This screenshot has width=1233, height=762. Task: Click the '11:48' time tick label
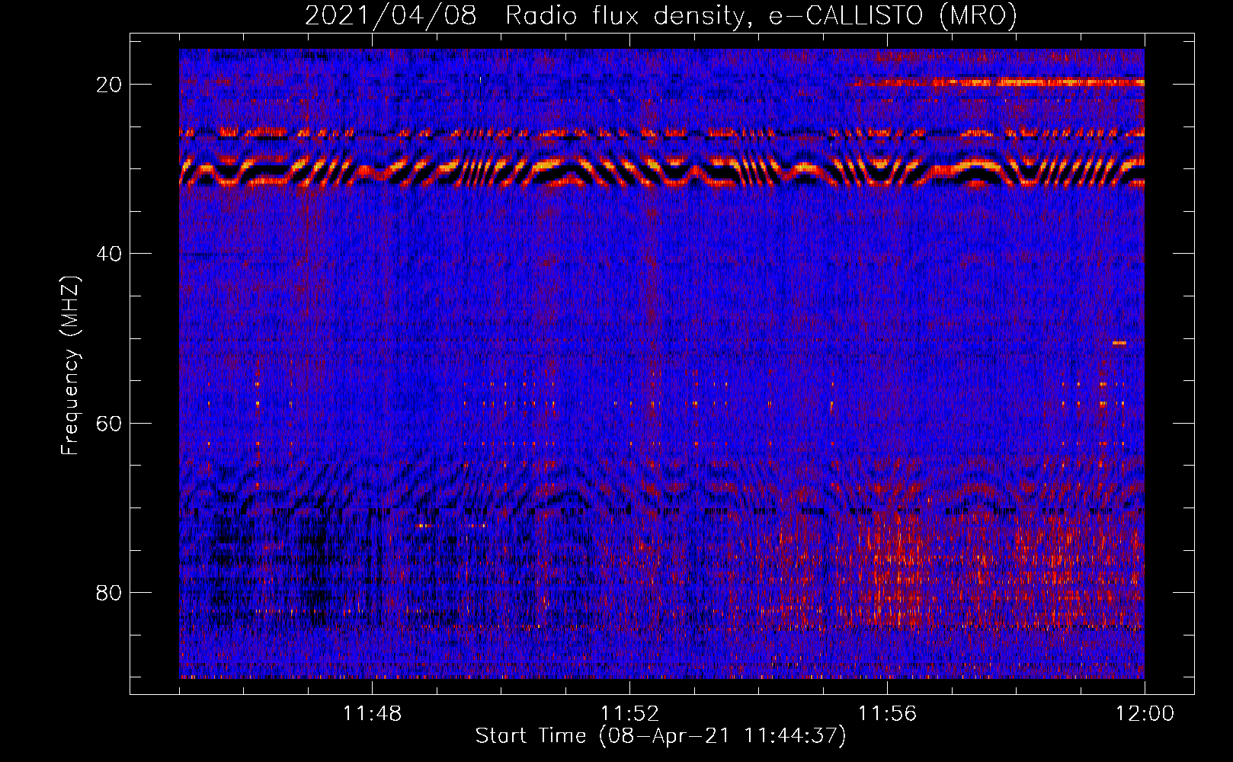click(x=372, y=714)
